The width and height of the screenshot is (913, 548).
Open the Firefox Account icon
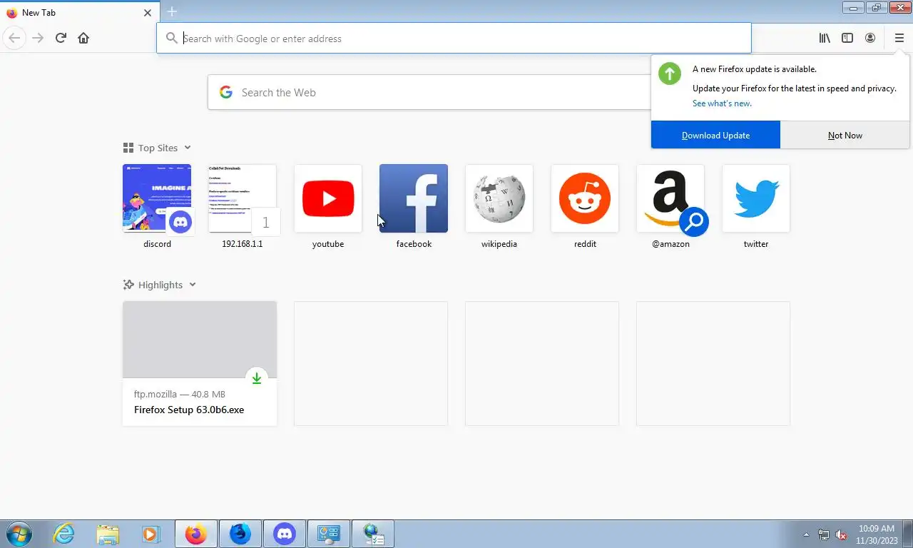(x=870, y=38)
